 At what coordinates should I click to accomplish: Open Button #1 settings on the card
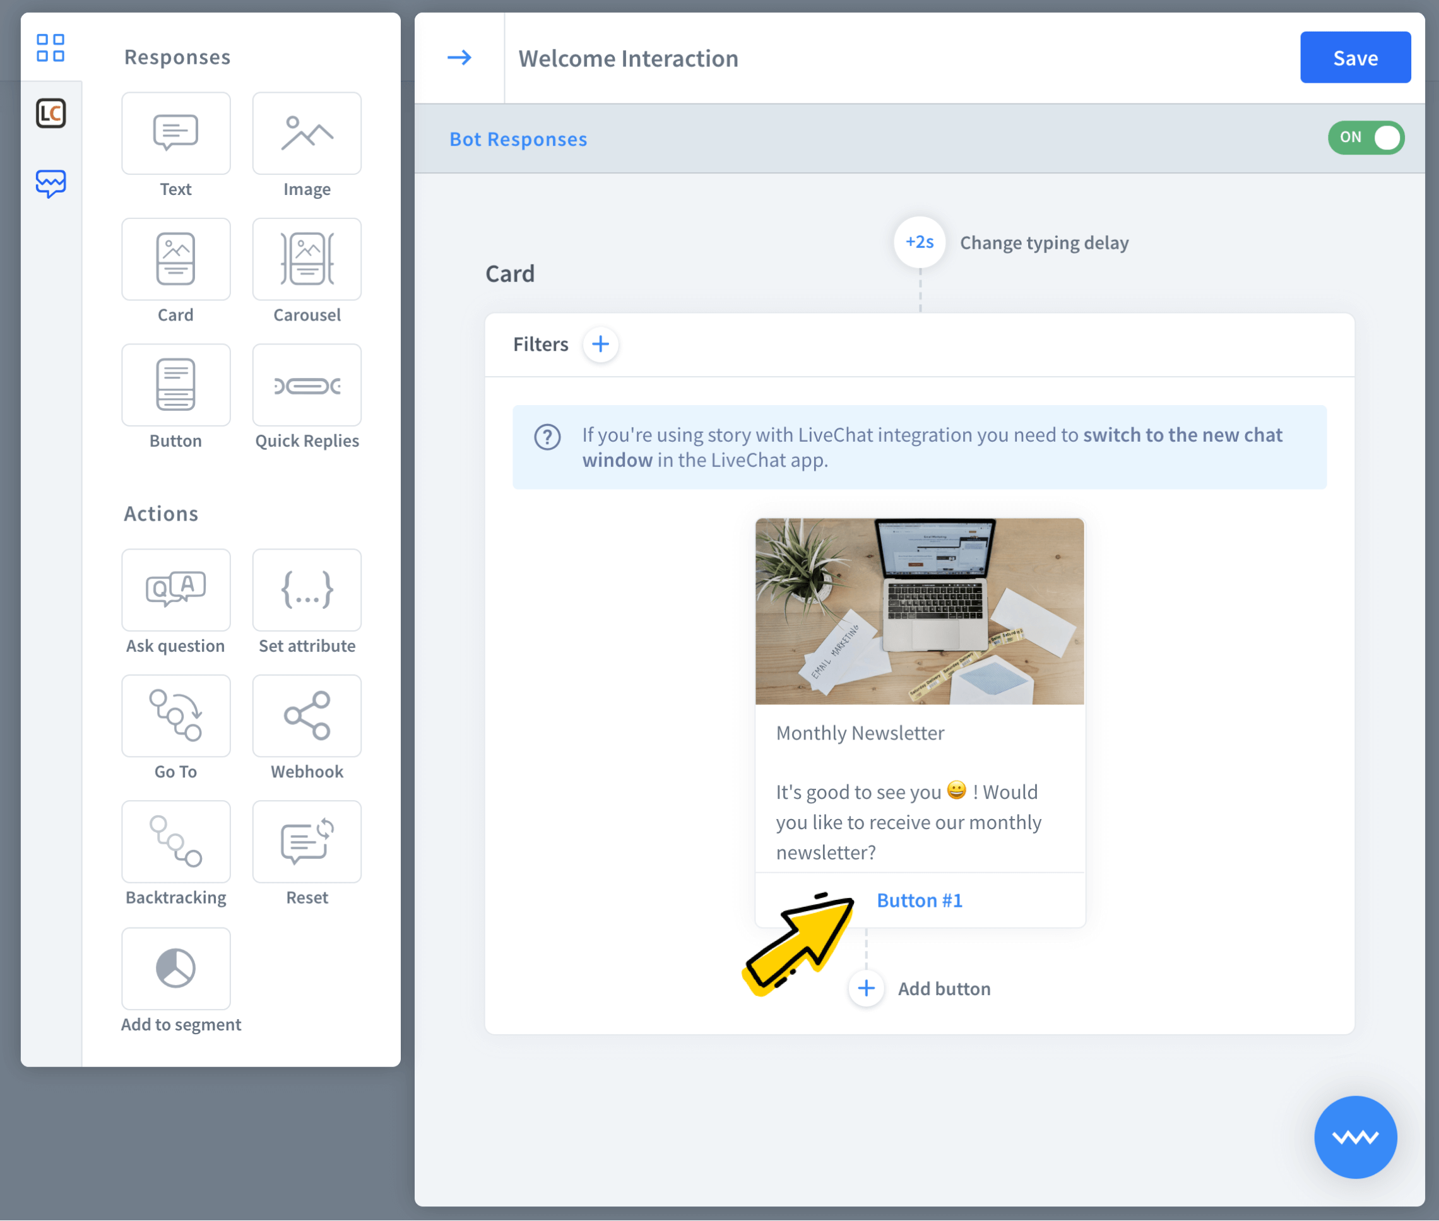tap(919, 900)
